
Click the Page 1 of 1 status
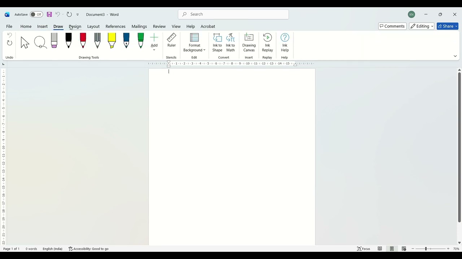tap(11, 249)
